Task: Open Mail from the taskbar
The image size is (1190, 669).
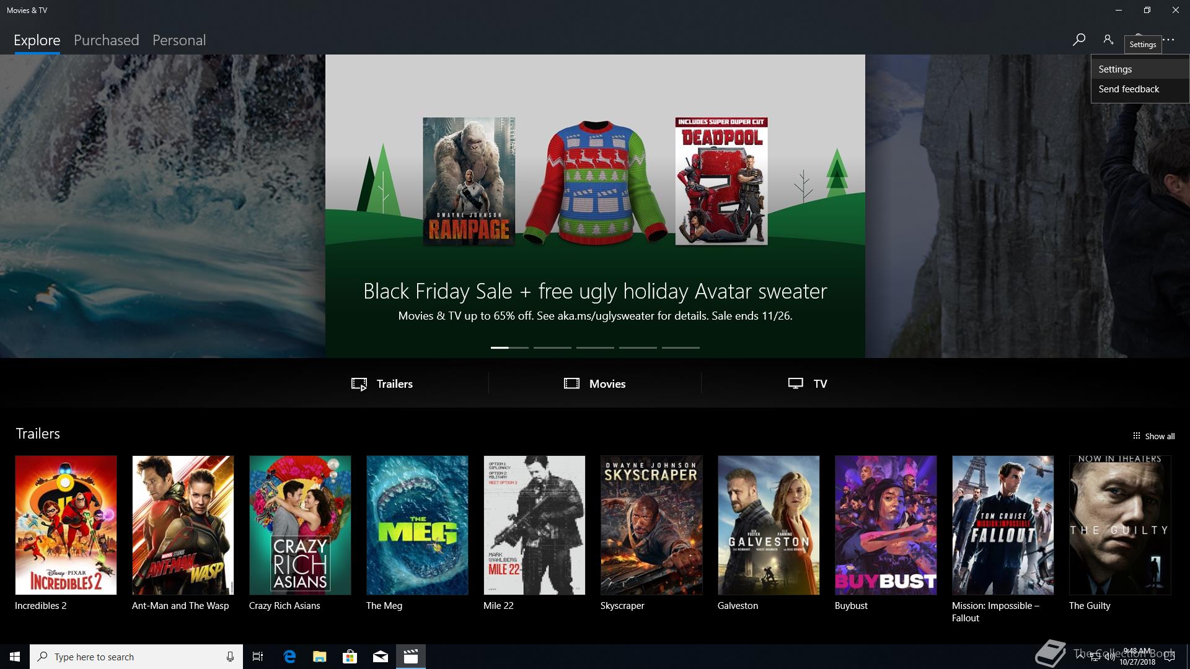Action: pos(380,657)
